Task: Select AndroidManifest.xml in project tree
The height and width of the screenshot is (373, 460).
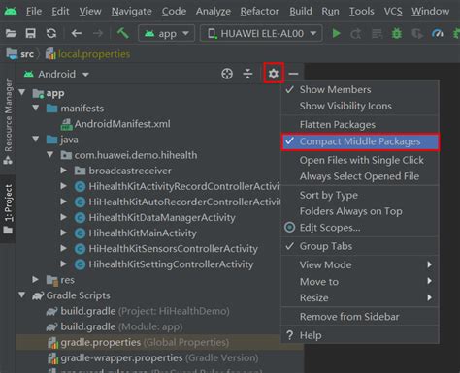Action: click(x=122, y=124)
